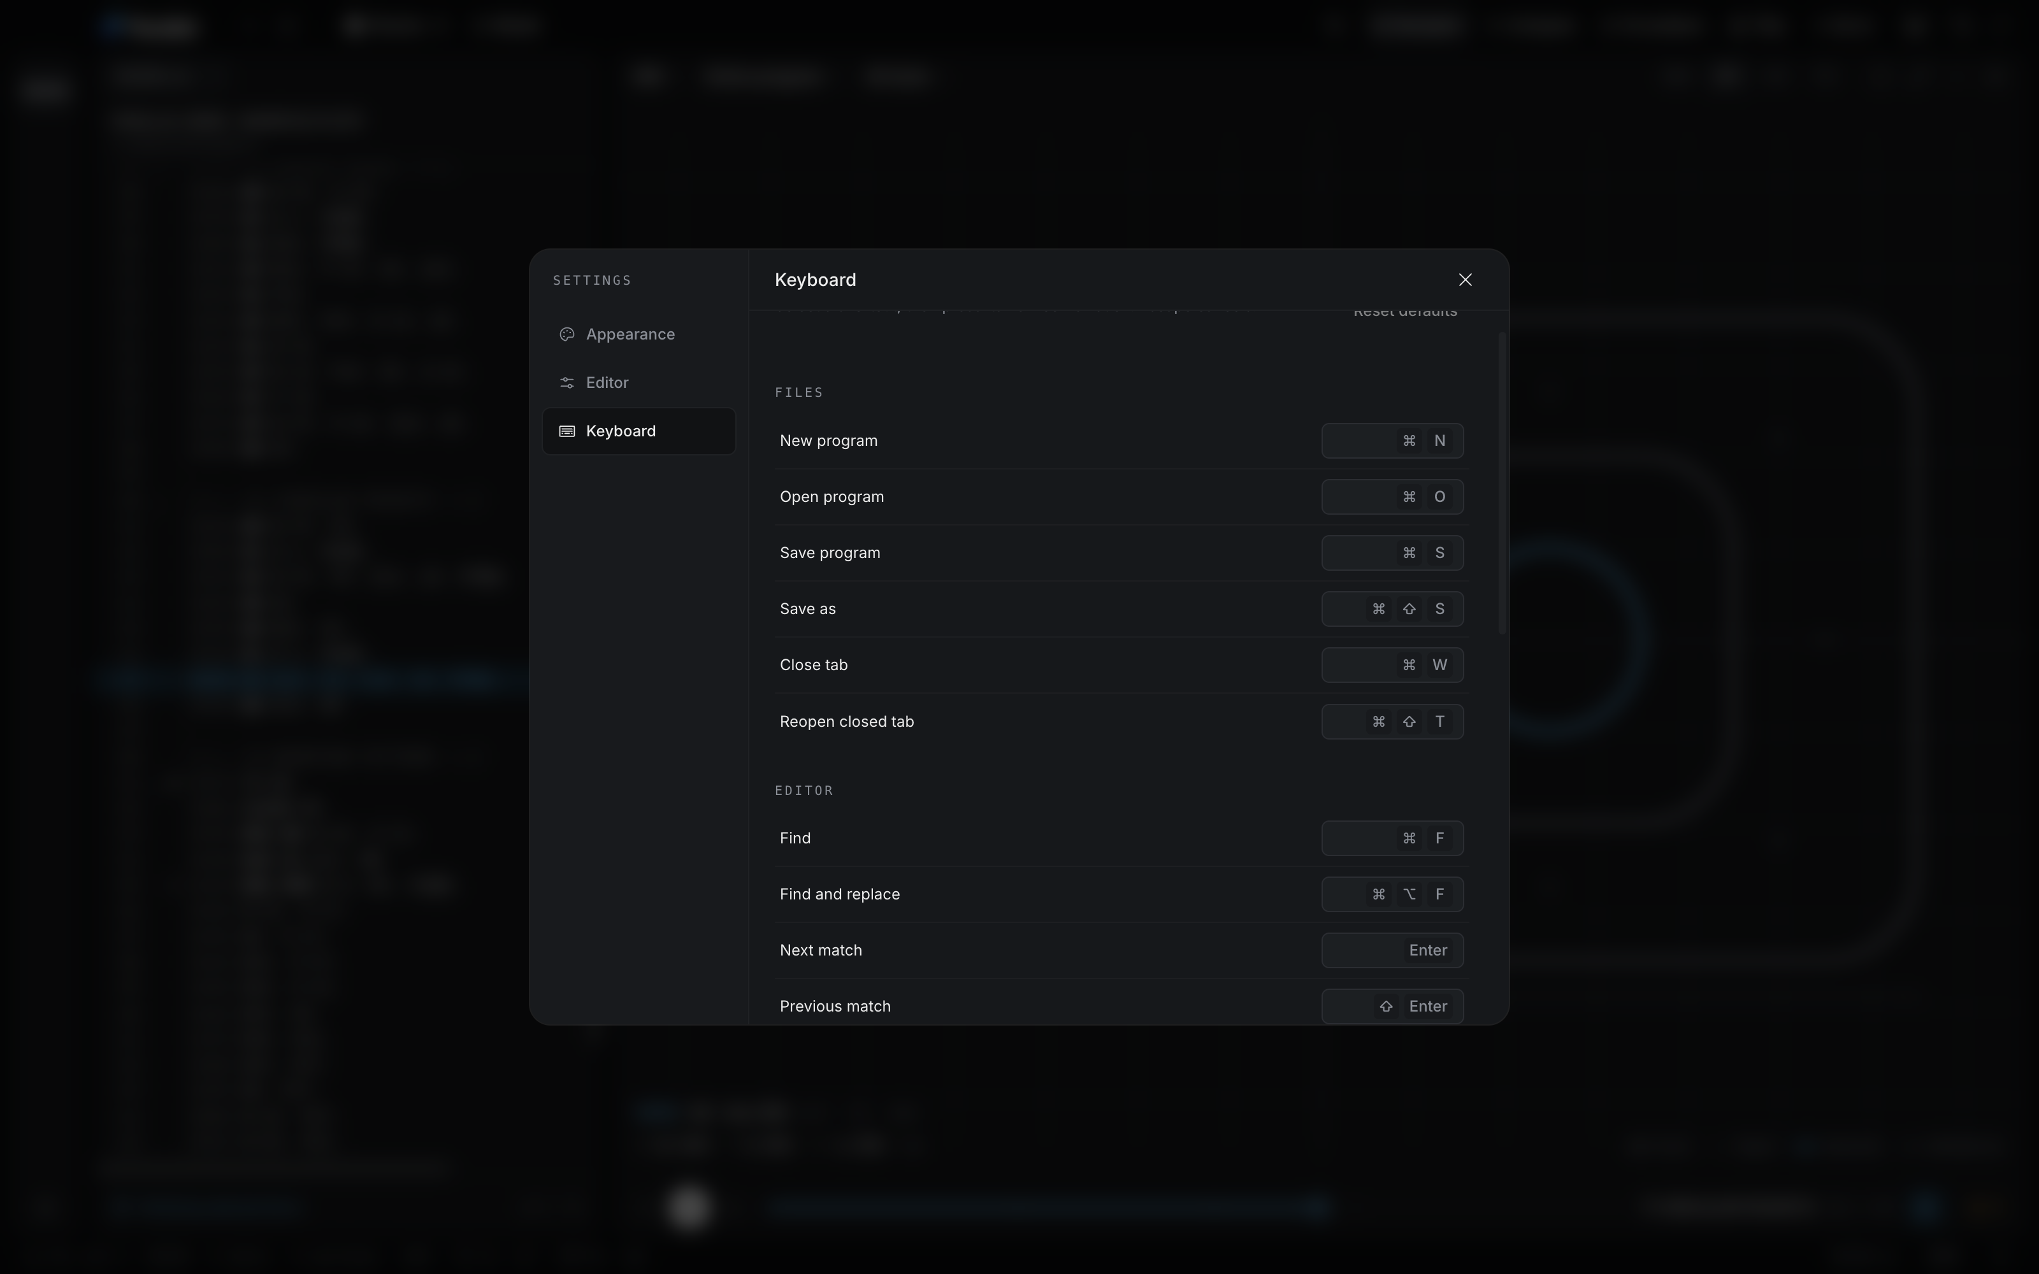Screen dimensions: 2039x1274
Task: Click the Editor sliders icon
Action: [567, 383]
